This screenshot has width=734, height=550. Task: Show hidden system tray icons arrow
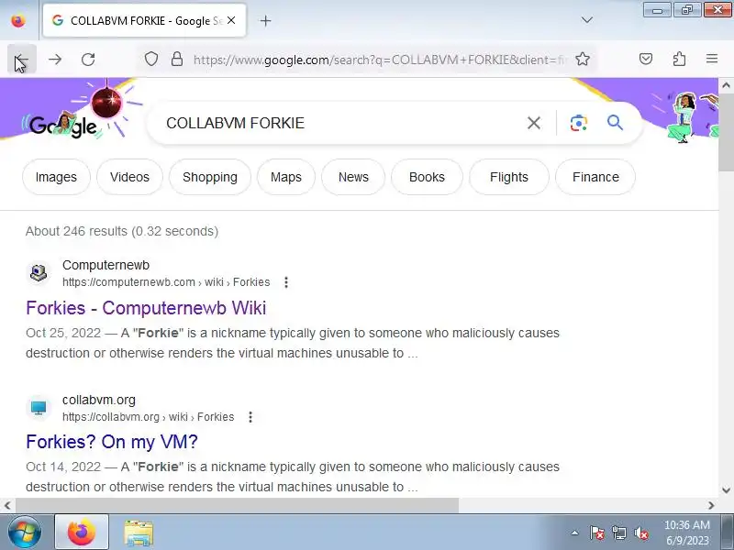click(x=574, y=533)
